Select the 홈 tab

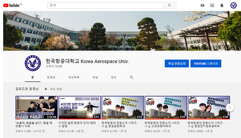click(33, 77)
